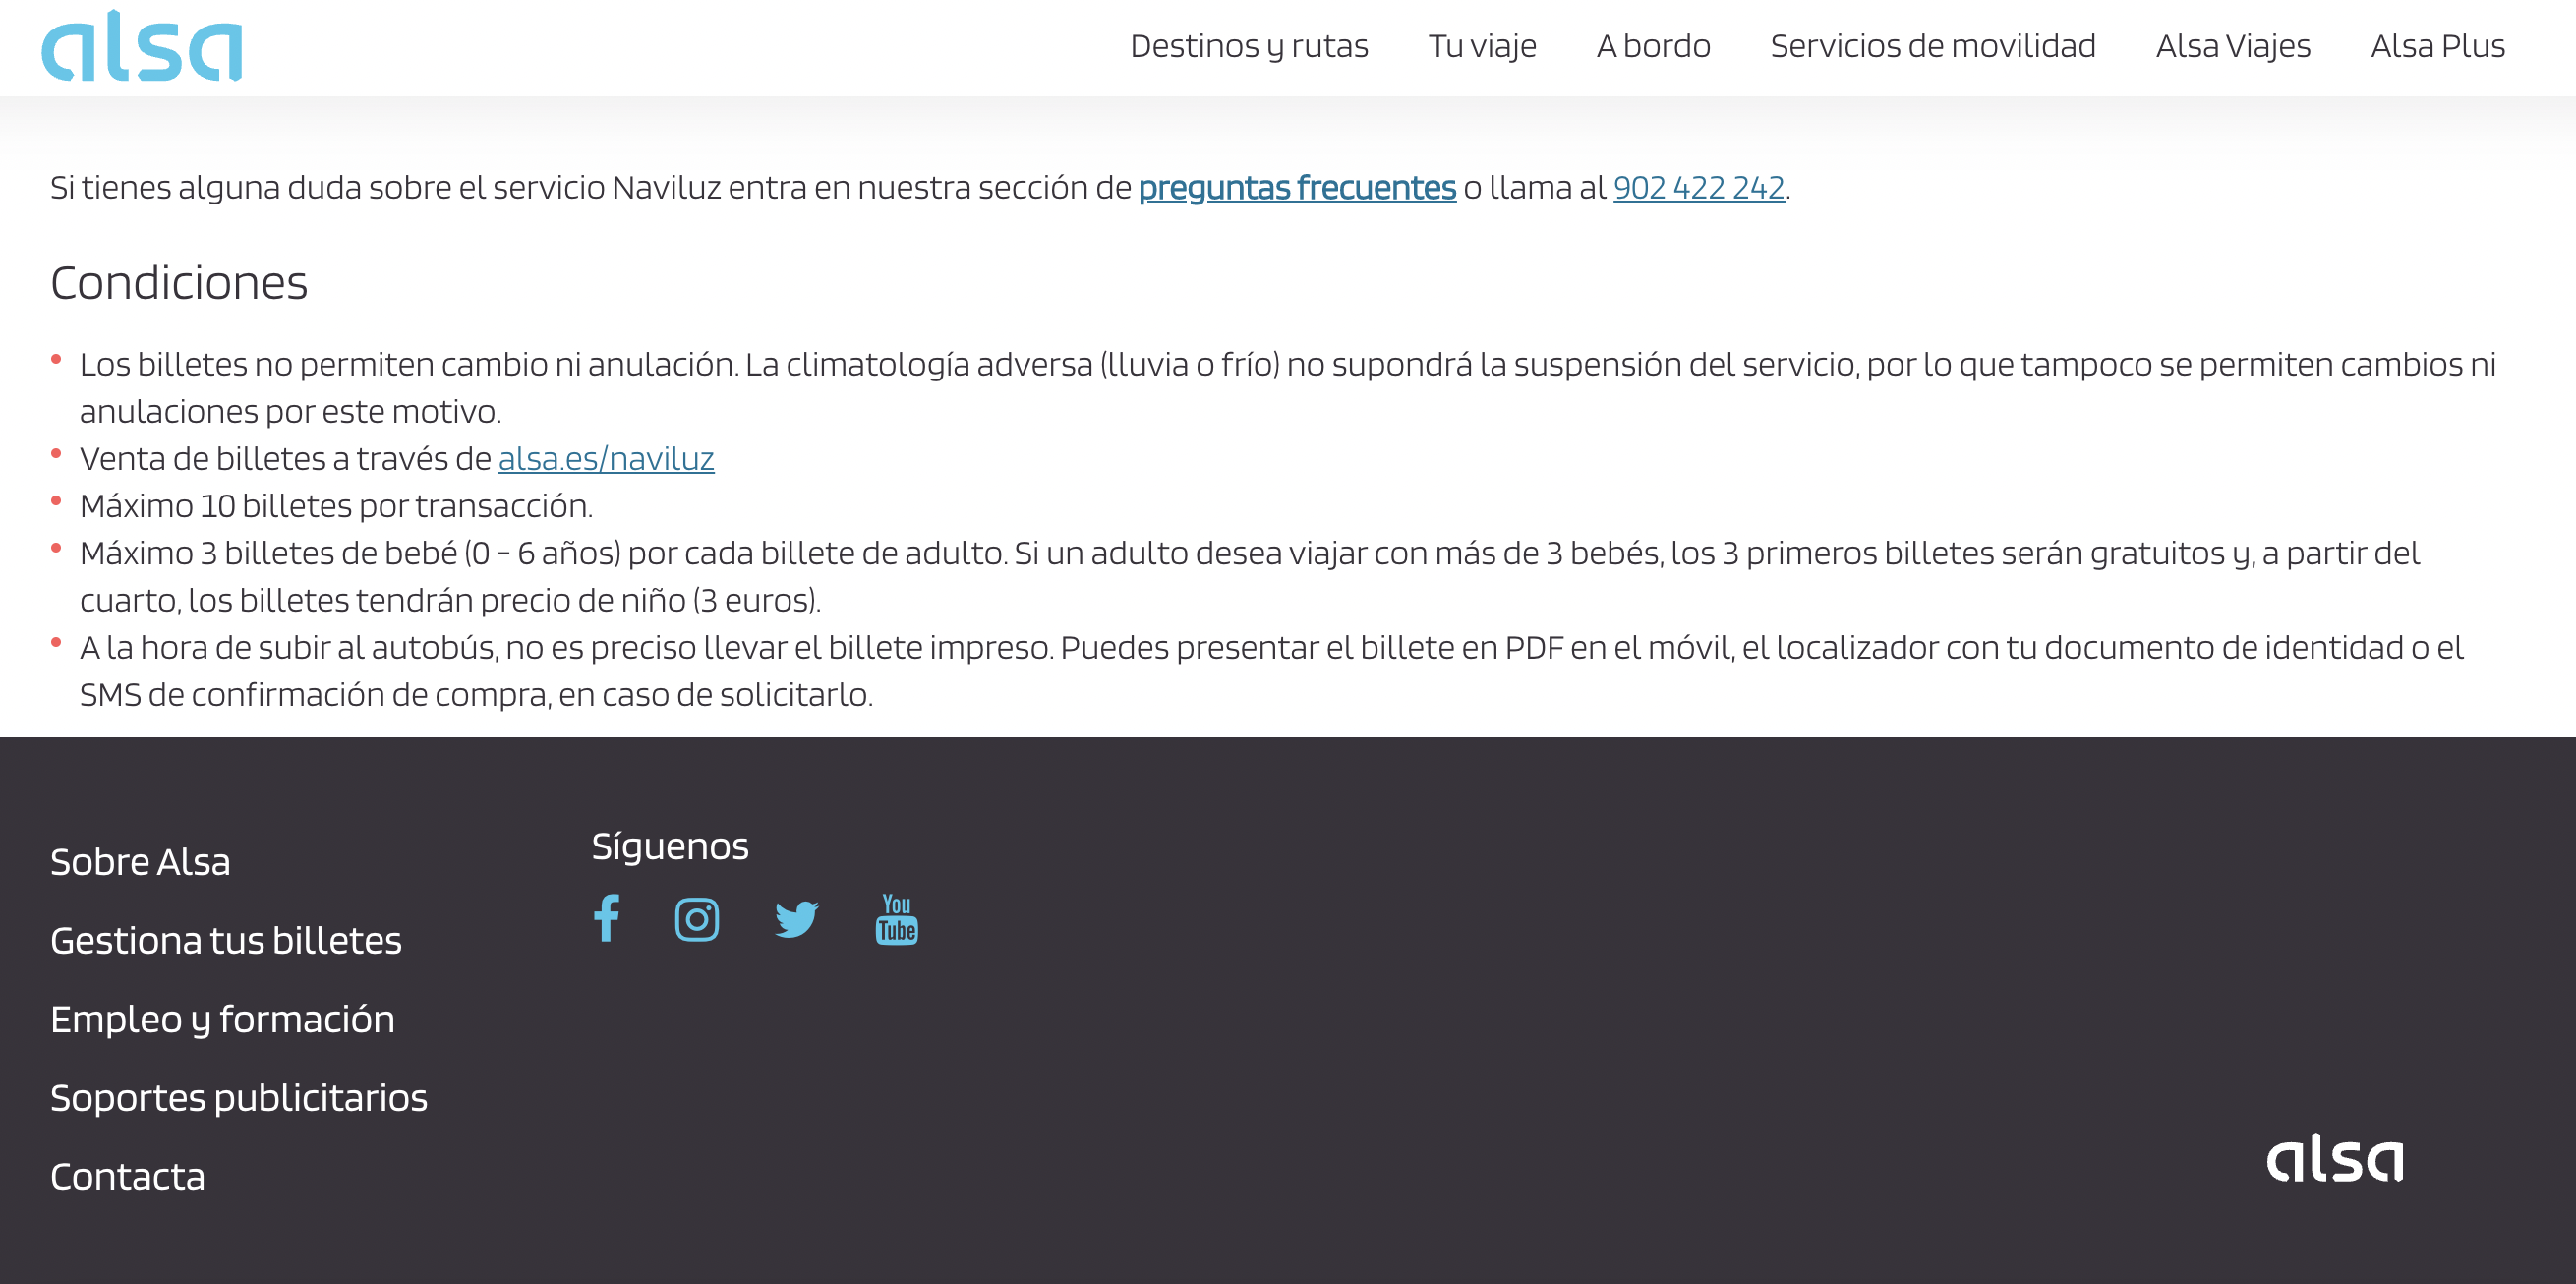
Task: Open alsa.es/naviluz ticket link
Action: pyautogui.click(x=606, y=458)
